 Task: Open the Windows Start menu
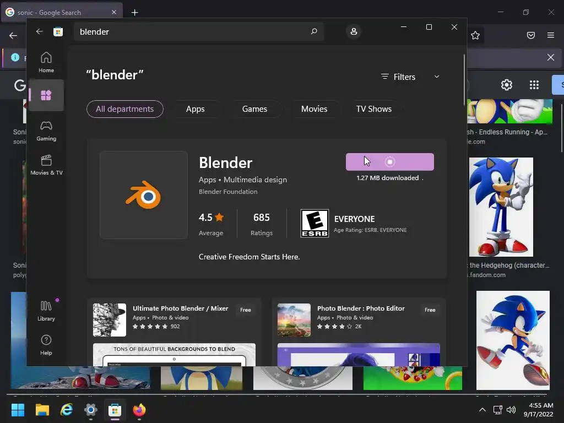pyautogui.click(x=18, y=410)
